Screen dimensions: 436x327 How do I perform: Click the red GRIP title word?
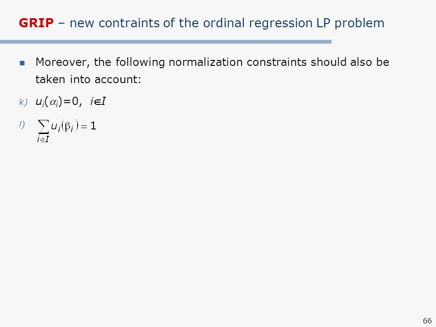(x=36, y=23)
